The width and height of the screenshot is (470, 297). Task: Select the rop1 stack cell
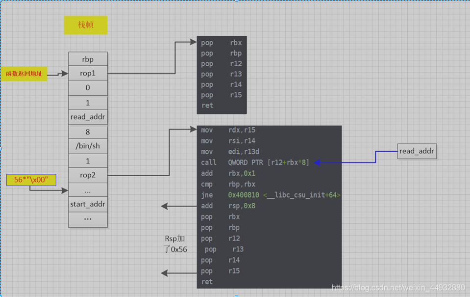click(88, 73)
